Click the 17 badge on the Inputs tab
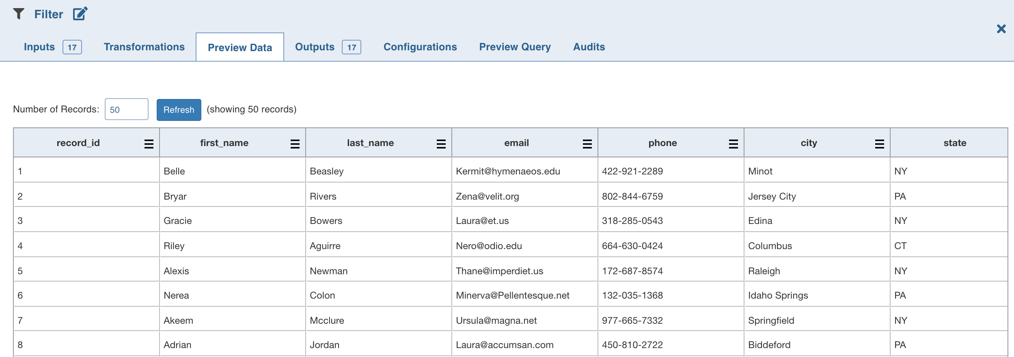1014x357 pixels. (x=72, y=47)
